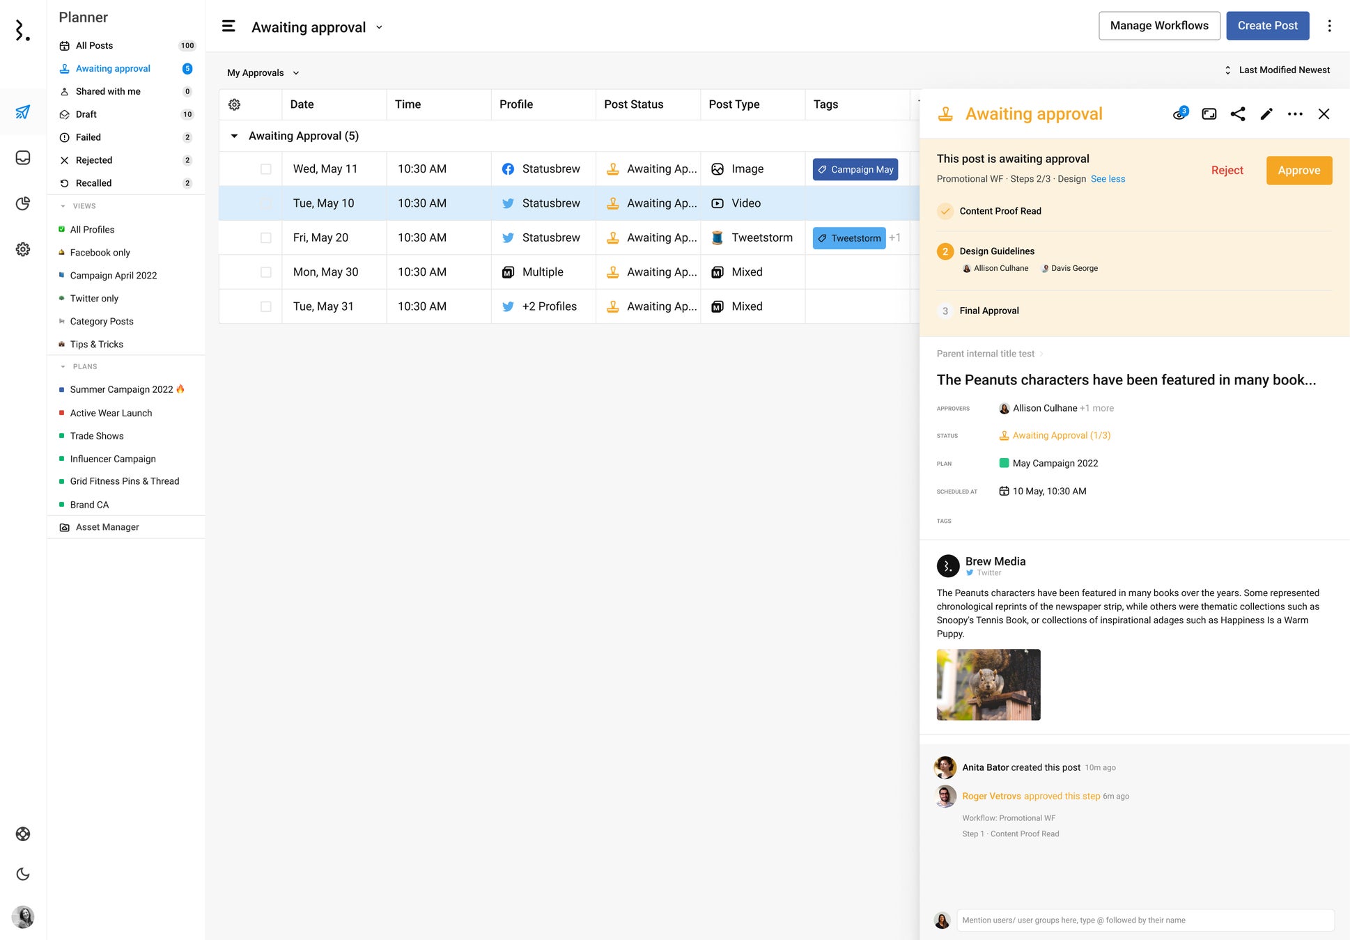
Task: Click the squirrel image thumbnail
Action: tap(988, 684)
